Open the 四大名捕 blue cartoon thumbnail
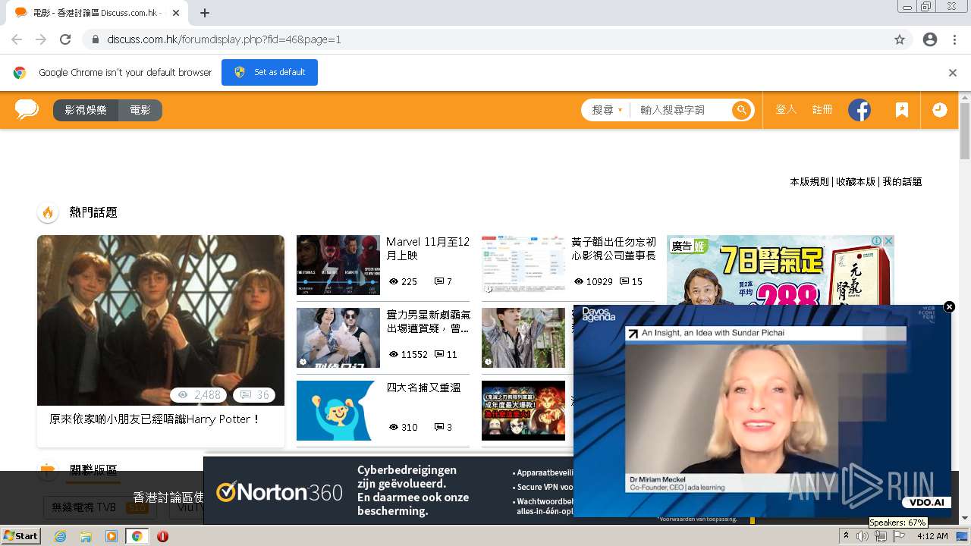Image resolution: width=971 pixels, height=546 pixels. pyautogui.click(x=338, y=410)
